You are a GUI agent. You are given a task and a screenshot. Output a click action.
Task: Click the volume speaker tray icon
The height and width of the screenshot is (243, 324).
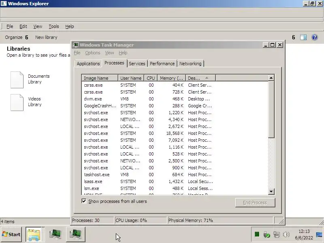[x=286, y=234]
